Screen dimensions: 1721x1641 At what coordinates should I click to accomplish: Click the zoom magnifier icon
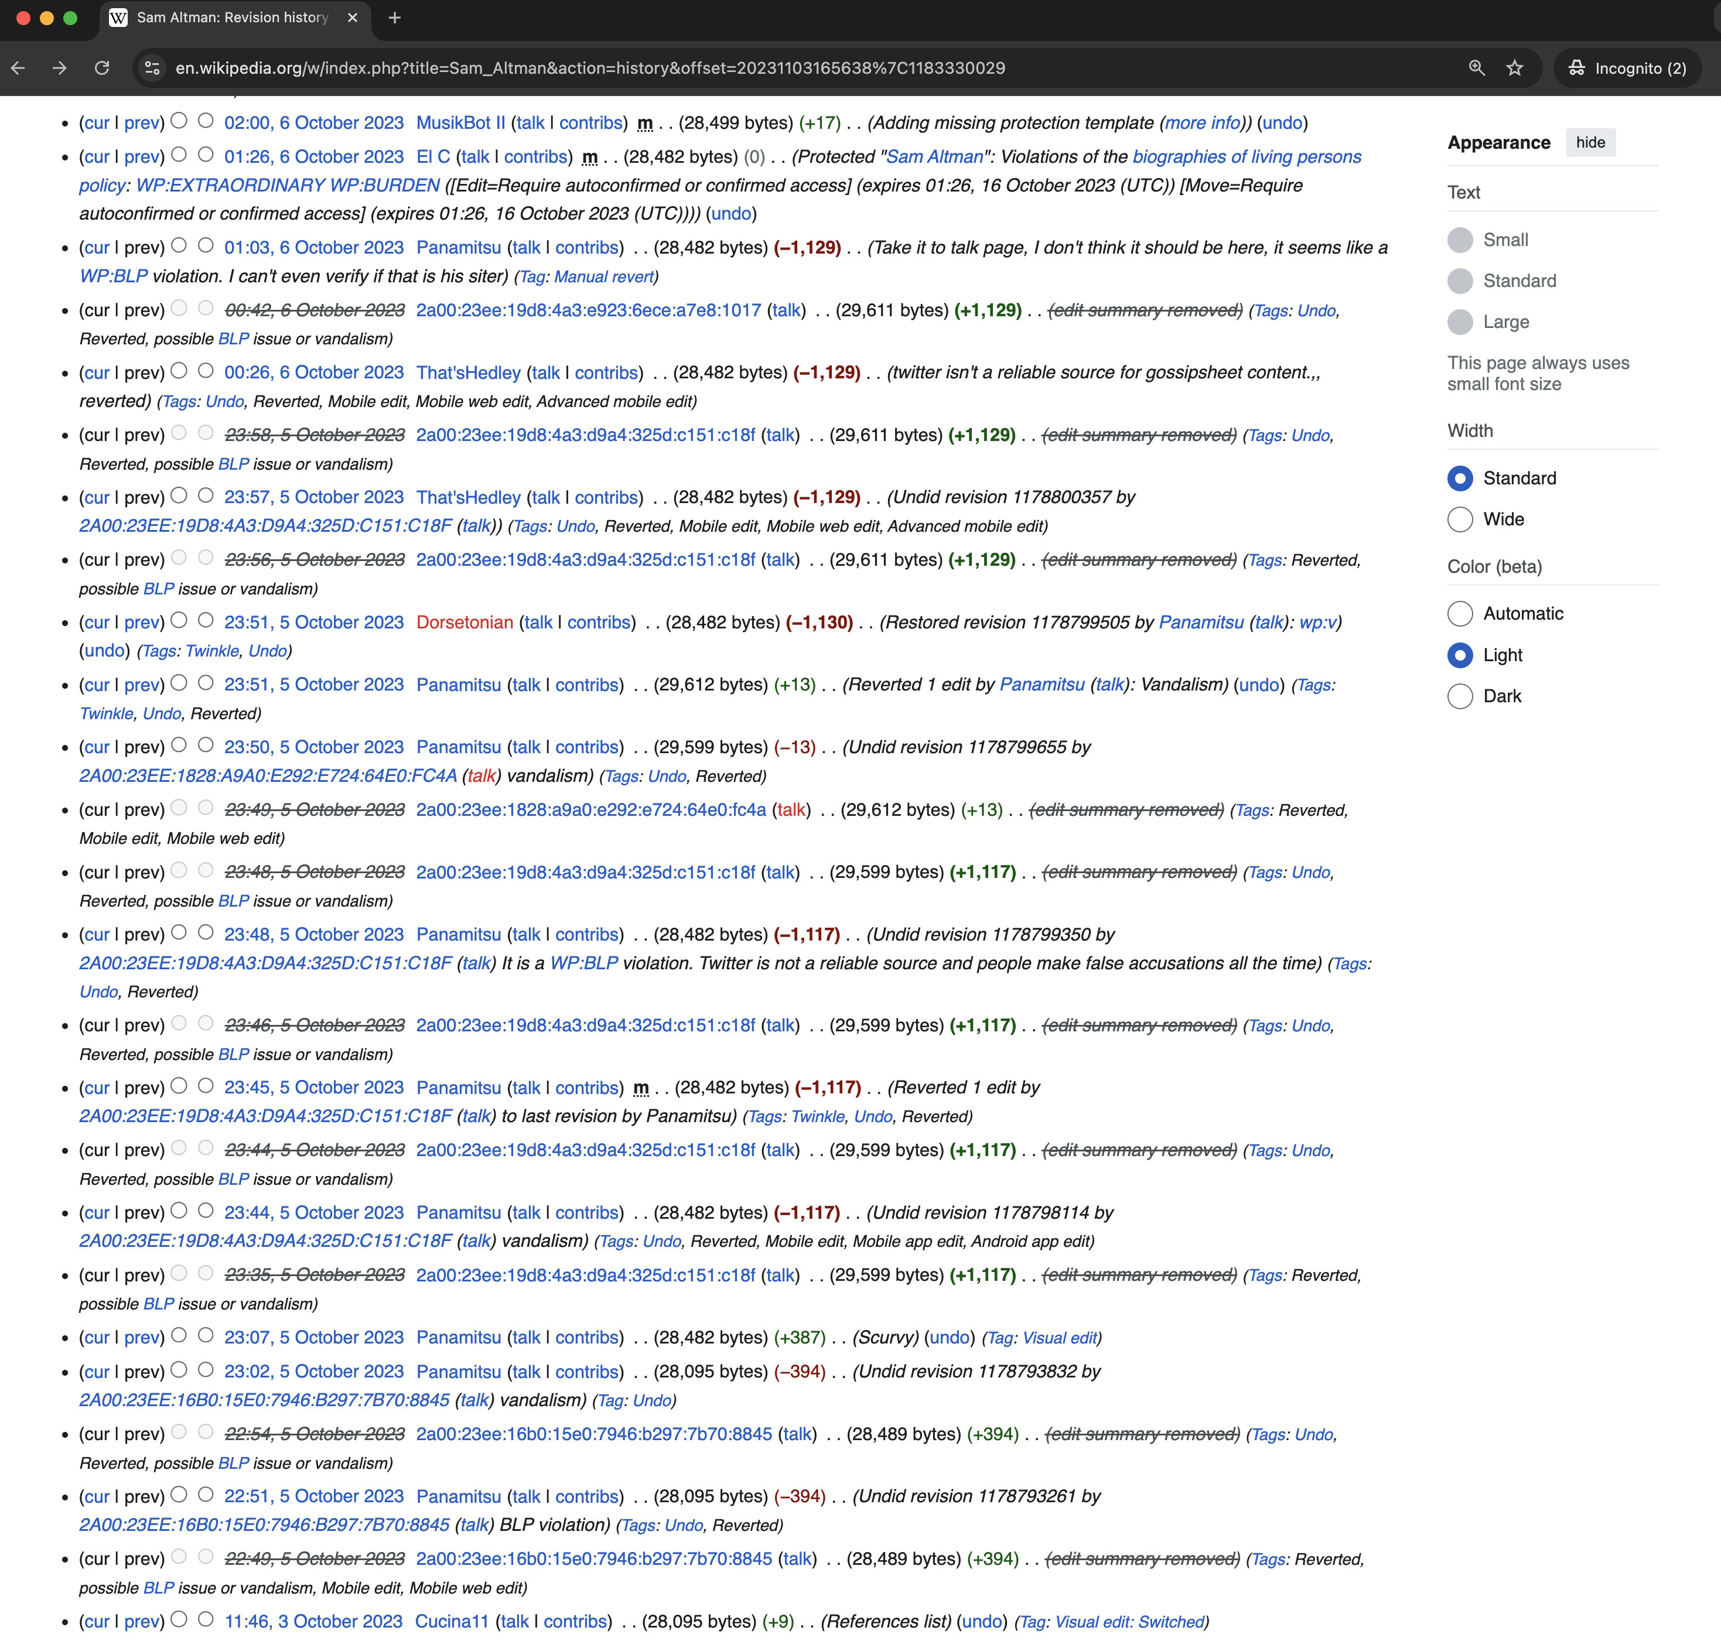[1476, 69]
